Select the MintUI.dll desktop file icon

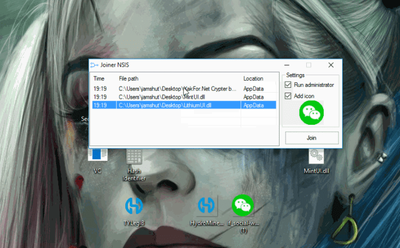(x=316, y=157)
